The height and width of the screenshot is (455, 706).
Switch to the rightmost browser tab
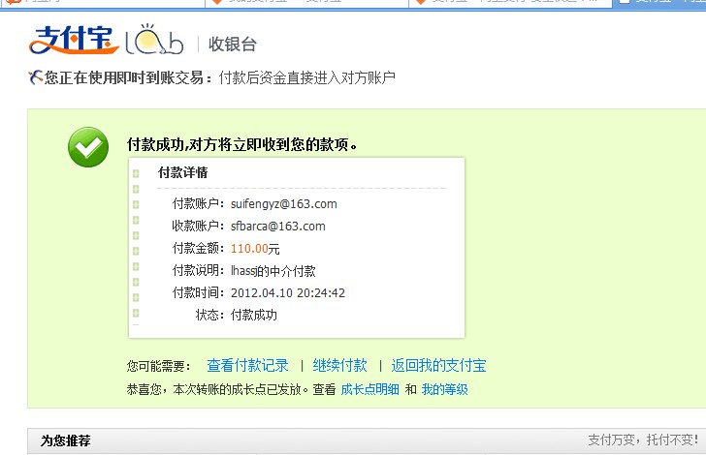(x=661, y=3)
